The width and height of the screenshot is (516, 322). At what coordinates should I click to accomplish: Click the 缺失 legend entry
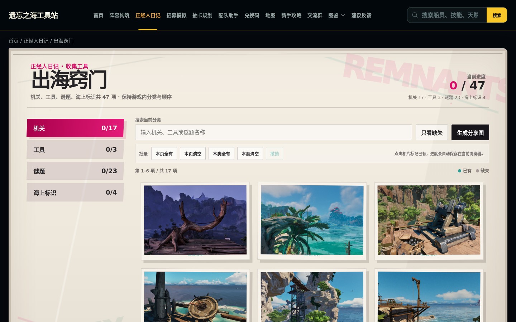[482, 171]
